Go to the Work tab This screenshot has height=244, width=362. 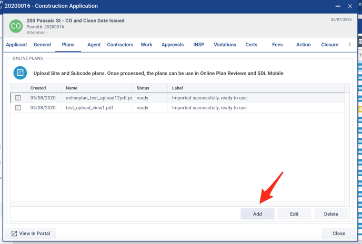[x=146, y=45]
